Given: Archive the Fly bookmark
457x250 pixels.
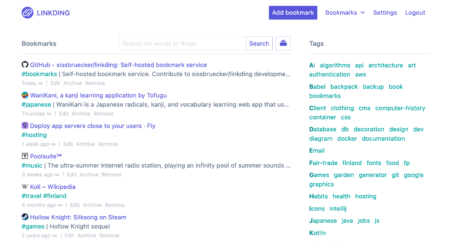Looking at the screenshot, I should coord(85,144).
